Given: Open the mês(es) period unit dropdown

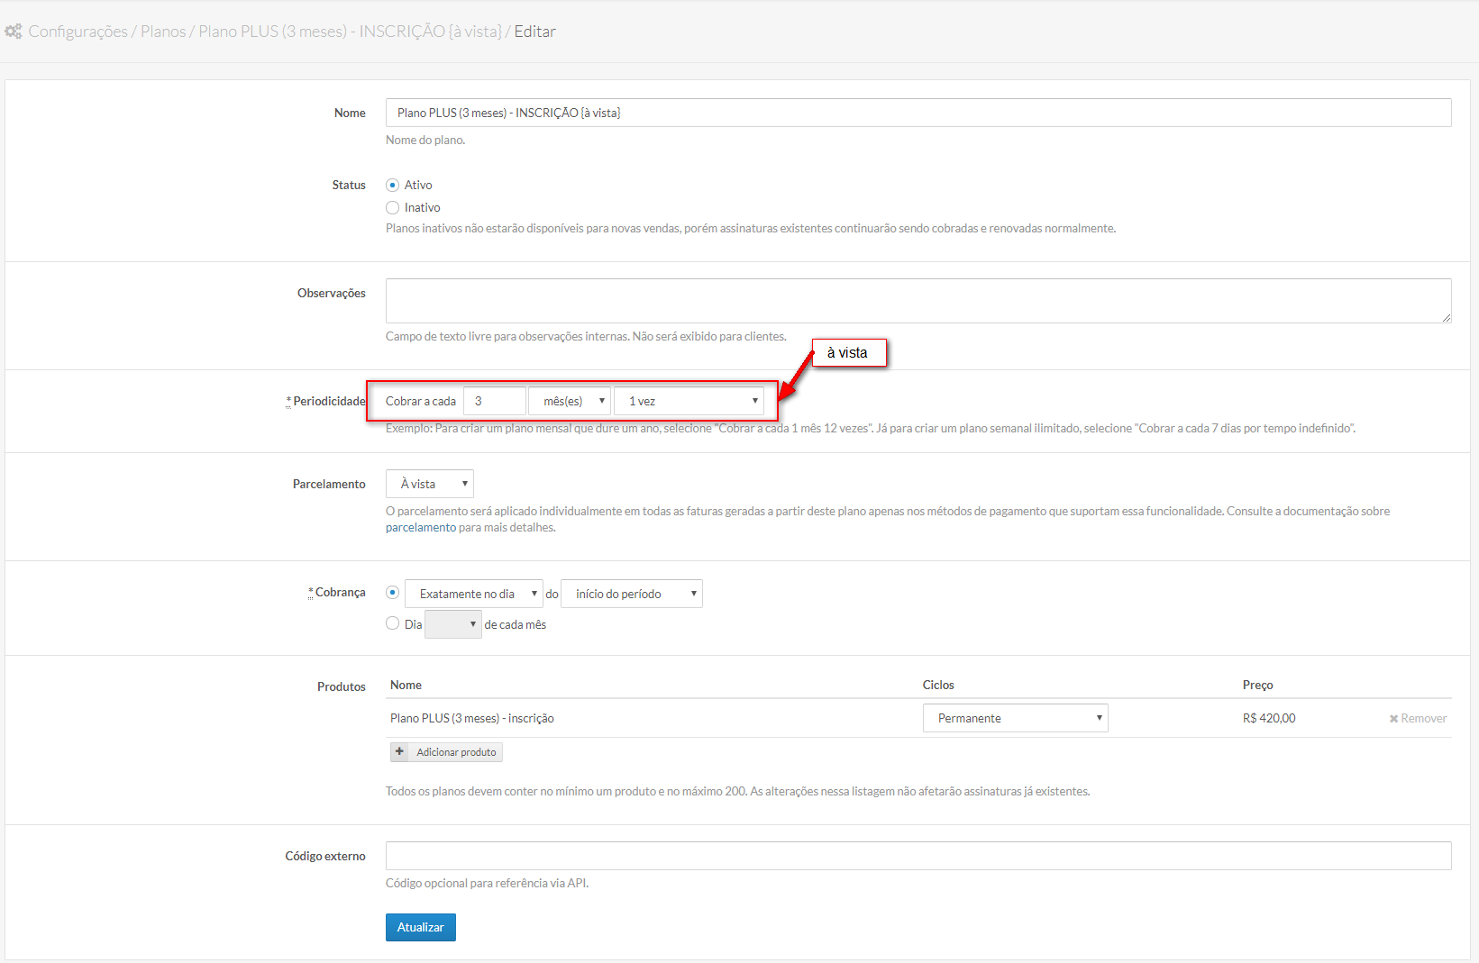Looking at the screenshot, I should coord(570,401).
